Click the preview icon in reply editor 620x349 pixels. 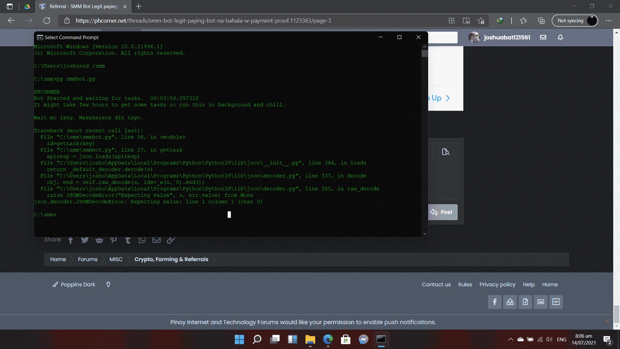point(446,152)
